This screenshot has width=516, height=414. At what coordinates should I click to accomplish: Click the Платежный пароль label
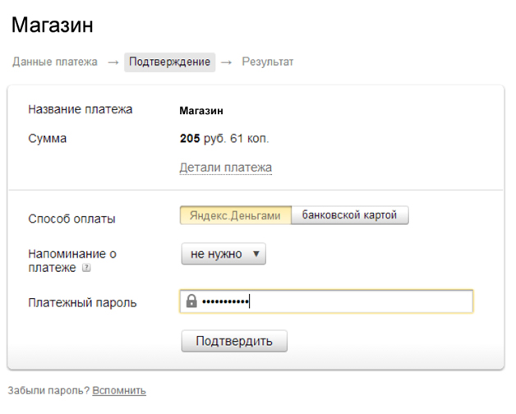click(82, 302)
